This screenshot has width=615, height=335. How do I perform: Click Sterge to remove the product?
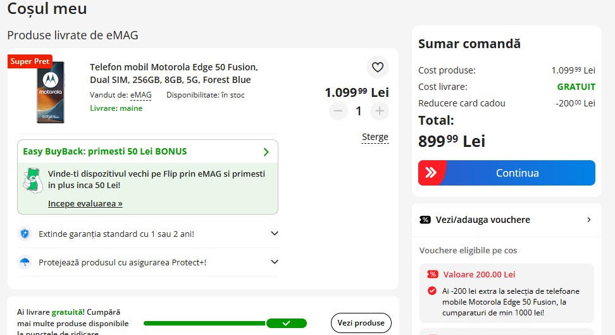click(375, 137)
